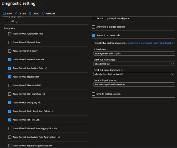
Task: Click the Discard X icon
Action: click(x=16, y=13)
